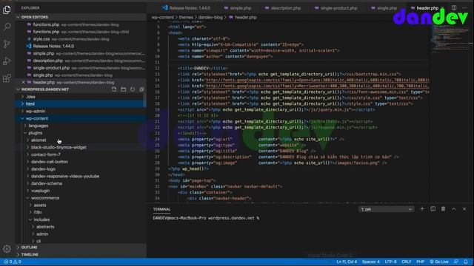Open the Terminal panel tab
This screenshot has height=266, width=474.
point(161,209)
